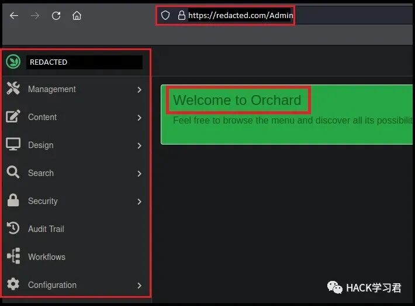Click the padlock site security icon

point(181,15)
